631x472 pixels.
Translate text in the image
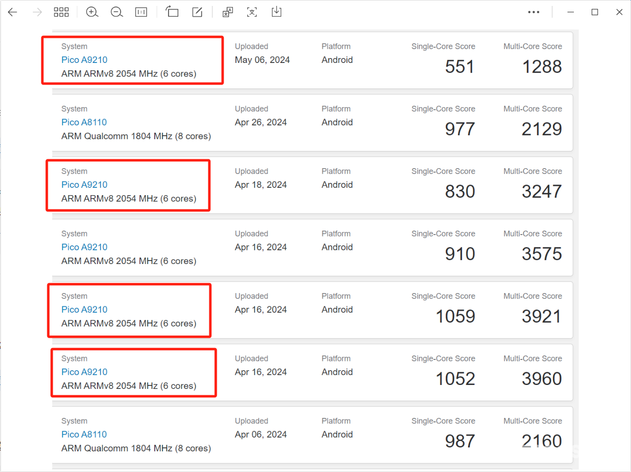coord(228,12)
